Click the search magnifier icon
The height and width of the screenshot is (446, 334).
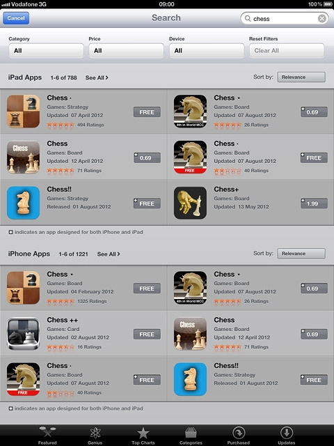pos(248,19)
